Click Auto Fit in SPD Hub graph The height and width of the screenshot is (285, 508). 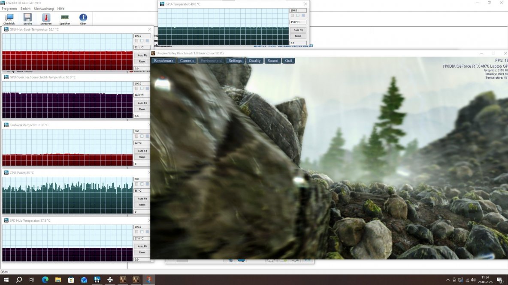(142, 246)
